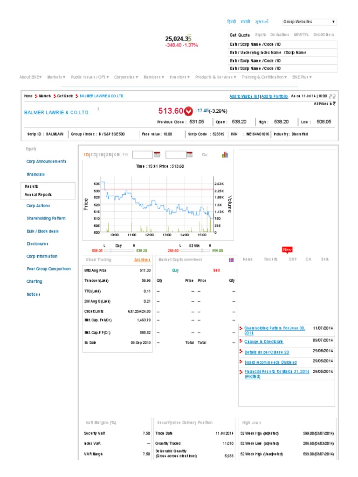Open Notices in sidebar
This screenshot has width=358, height=477.
[34, 294]
